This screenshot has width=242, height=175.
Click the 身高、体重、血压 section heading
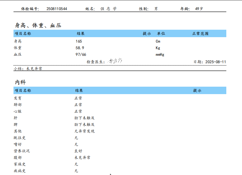coord(38,26)
